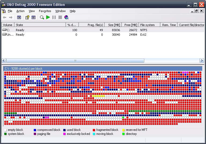Image resolution: width=206 pixels, height=144 pixels.
Task: Open the O&O globe info icon
Action: (66, 17)
